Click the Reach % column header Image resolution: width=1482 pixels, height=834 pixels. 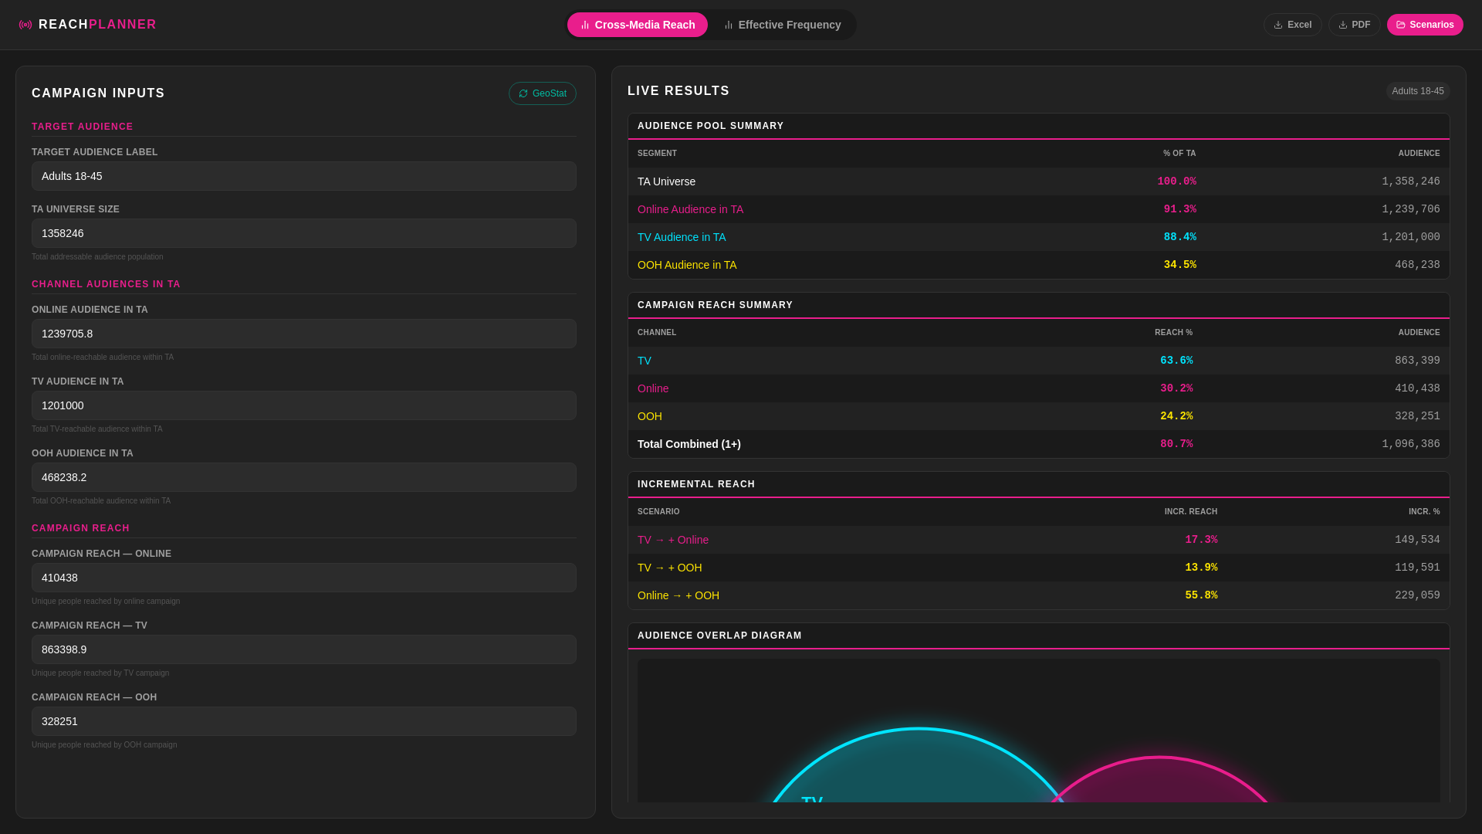click(x=1173, y=333)
